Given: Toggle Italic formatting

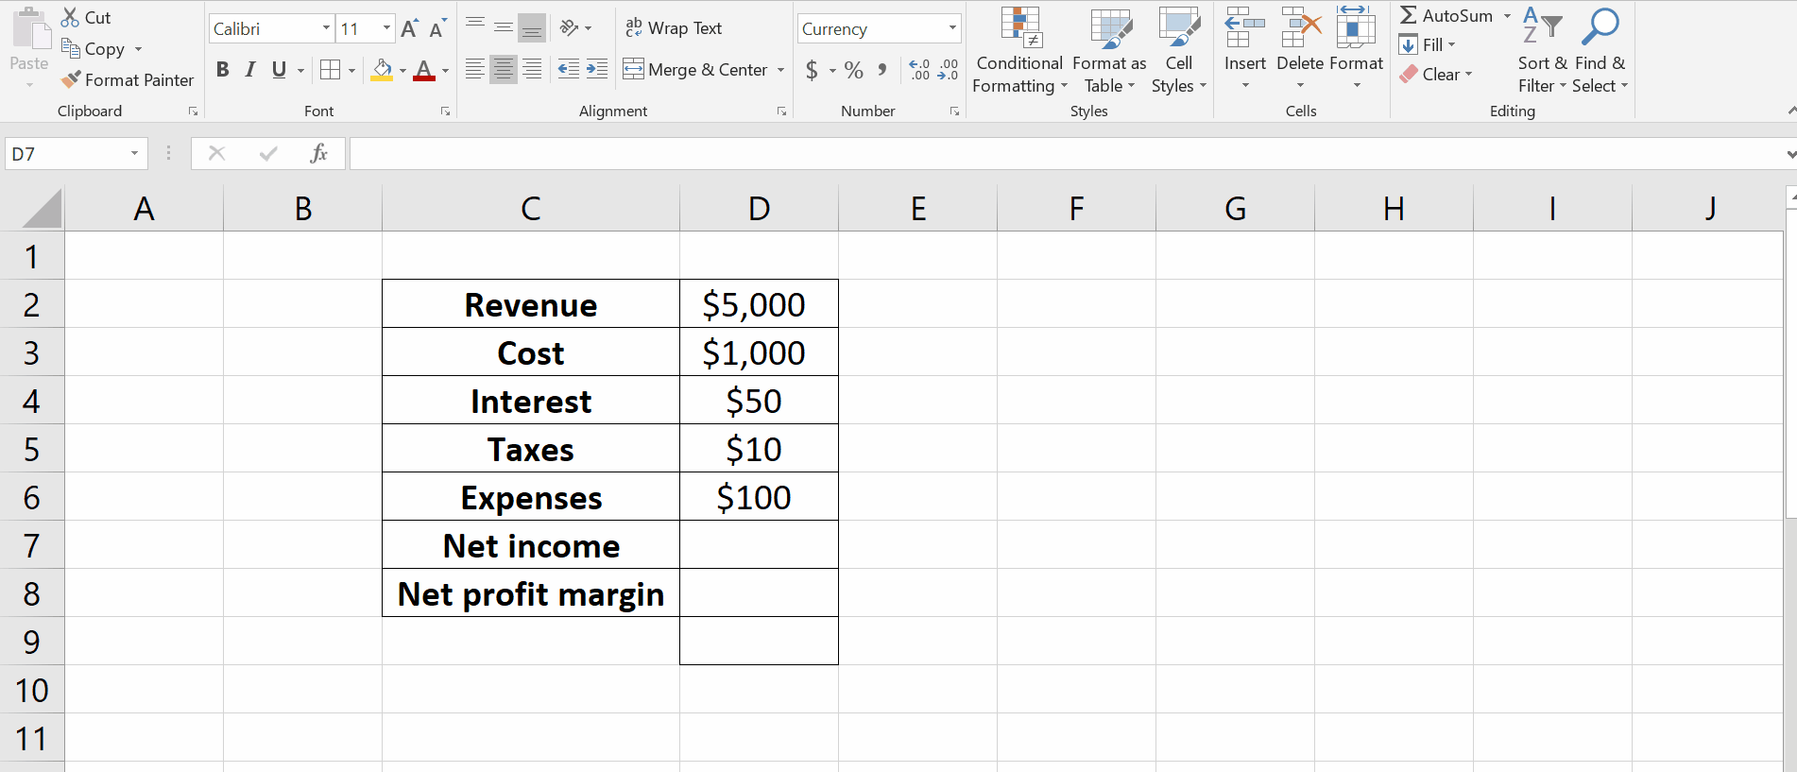Looking at the screenshot, I should pos(250,69).
